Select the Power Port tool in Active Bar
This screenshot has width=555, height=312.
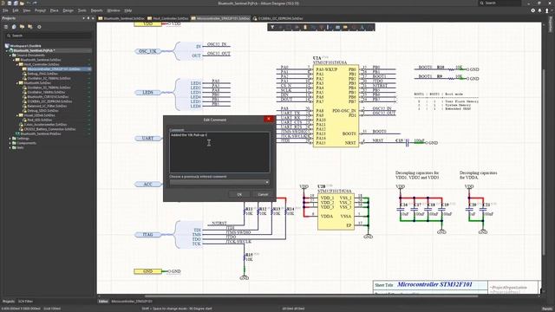click(322, 27)
